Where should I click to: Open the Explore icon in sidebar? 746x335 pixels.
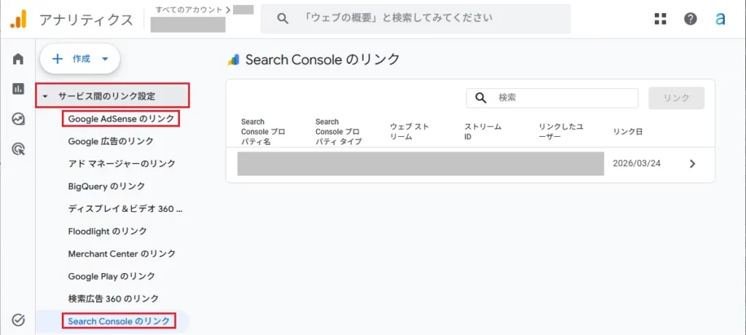(x=18, y=119)
